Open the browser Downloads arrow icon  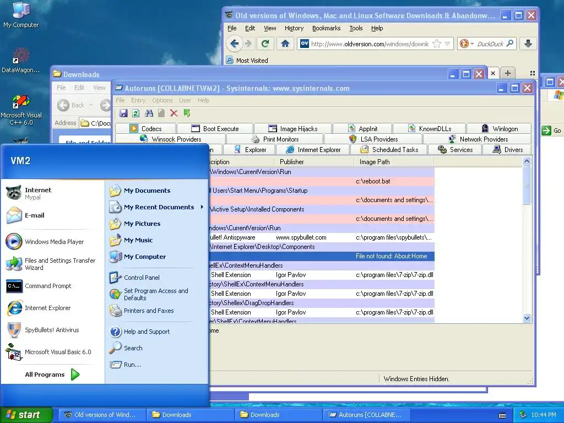click(x=528, y=44)
